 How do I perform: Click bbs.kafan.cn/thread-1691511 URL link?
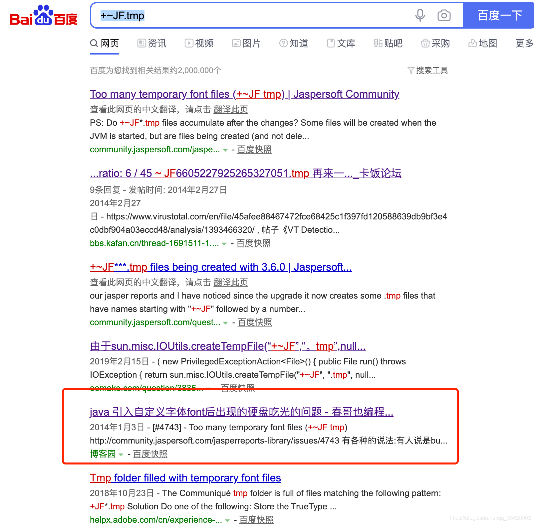pos(154,243)
